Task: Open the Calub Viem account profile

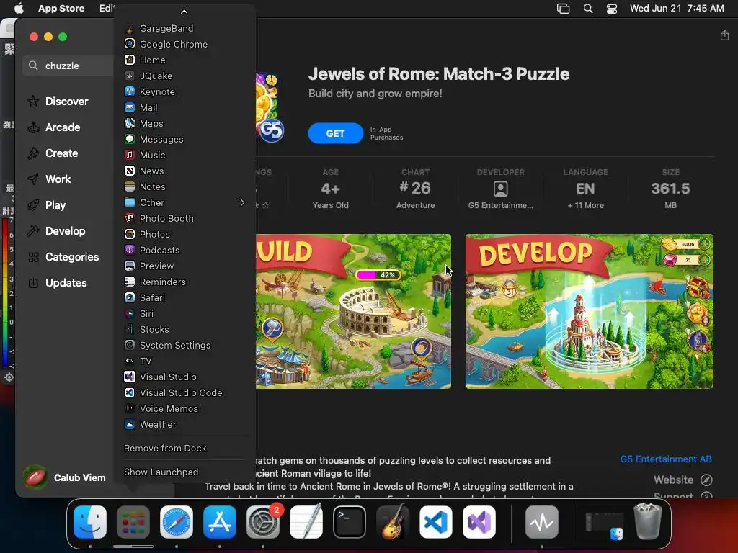Action: pyautogui.click(x=65, y=477)
